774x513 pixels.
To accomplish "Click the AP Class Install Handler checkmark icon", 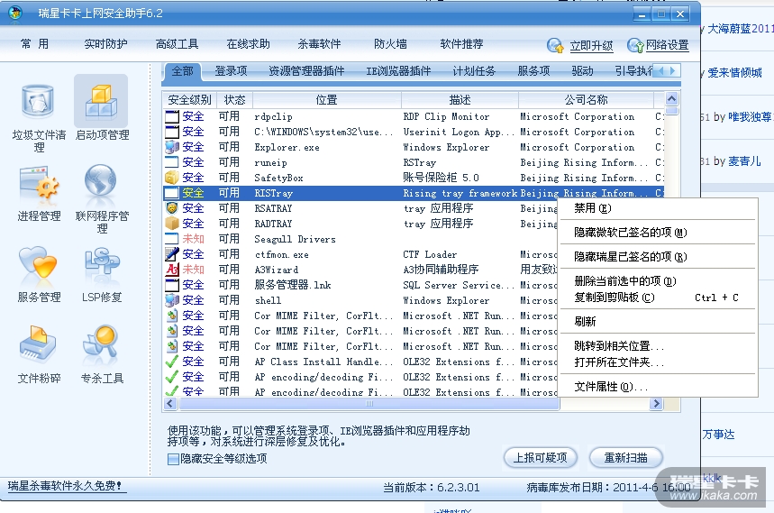I will click(x=172, y=362).
